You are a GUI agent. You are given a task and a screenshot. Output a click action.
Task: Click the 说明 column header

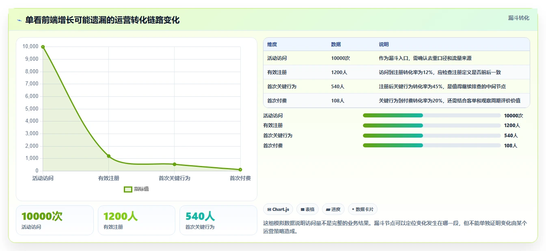384,45
